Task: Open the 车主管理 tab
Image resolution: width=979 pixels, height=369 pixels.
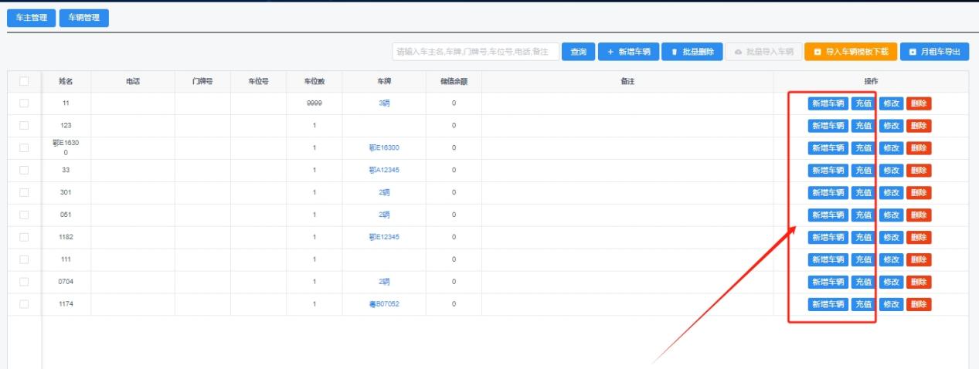Action: click(32, 18)
